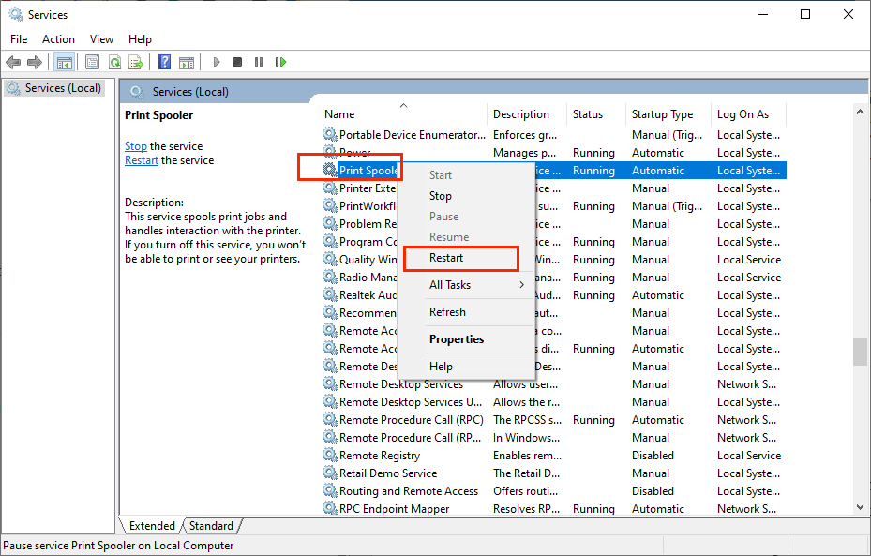Open the Help menu in menu bar

pyautogui.click(x=140, y=38)
